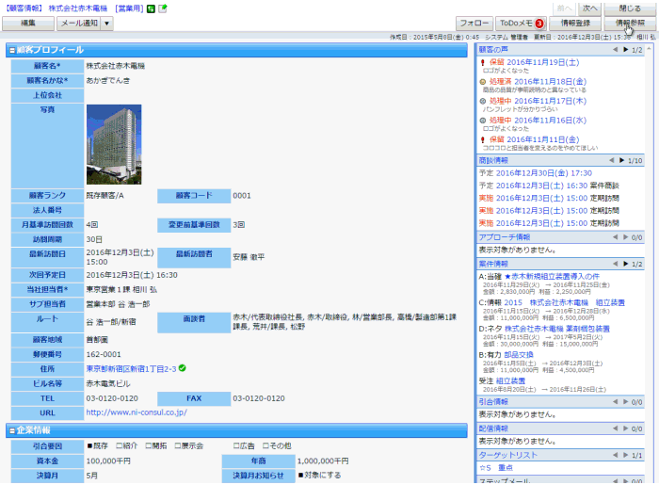Collapse the 顧客プロフィール section
This screenshot has height=485, width=659.
[x=12, y=50]
